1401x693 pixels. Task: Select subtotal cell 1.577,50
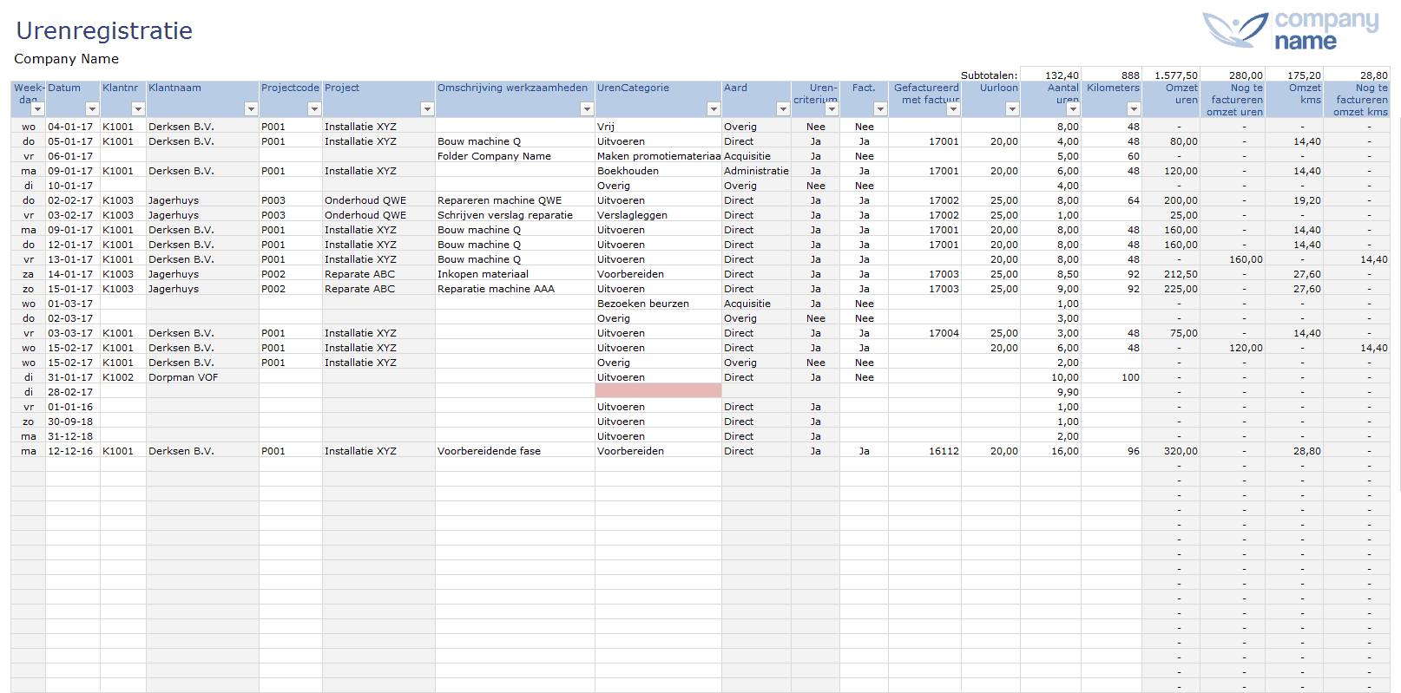click(x=1171, y=75)
